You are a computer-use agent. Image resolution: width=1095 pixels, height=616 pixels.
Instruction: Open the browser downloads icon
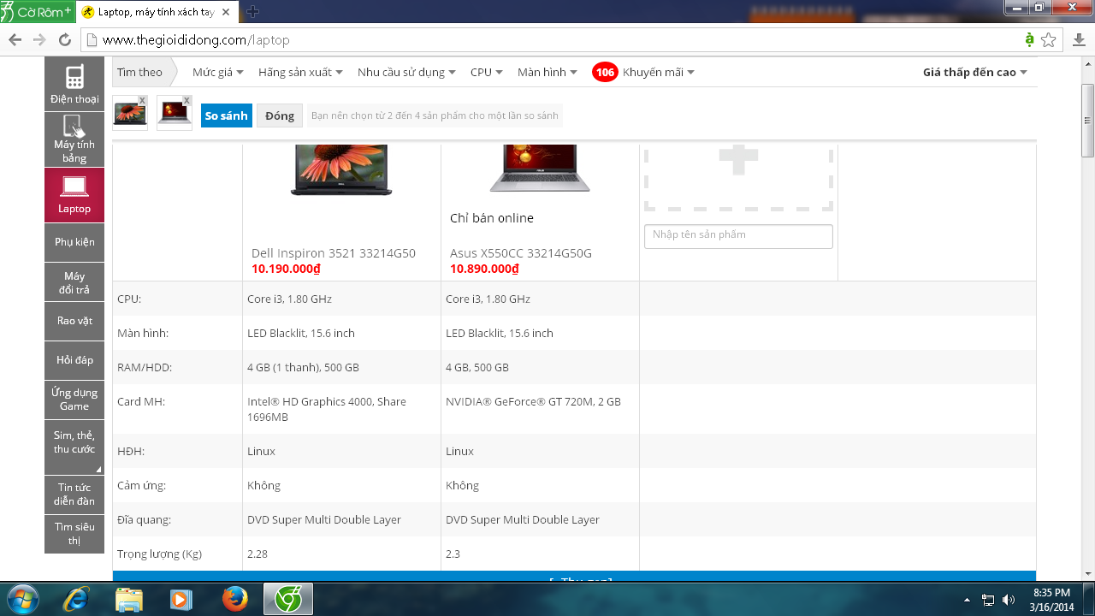1077,40
